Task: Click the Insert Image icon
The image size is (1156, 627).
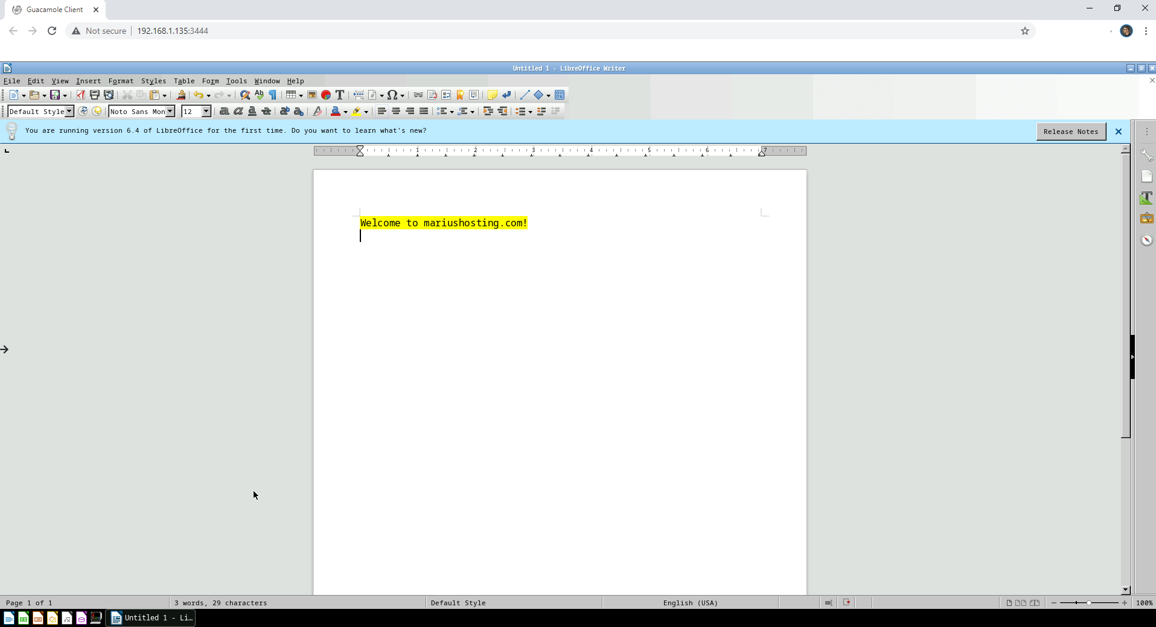Action: coord(311,95)
